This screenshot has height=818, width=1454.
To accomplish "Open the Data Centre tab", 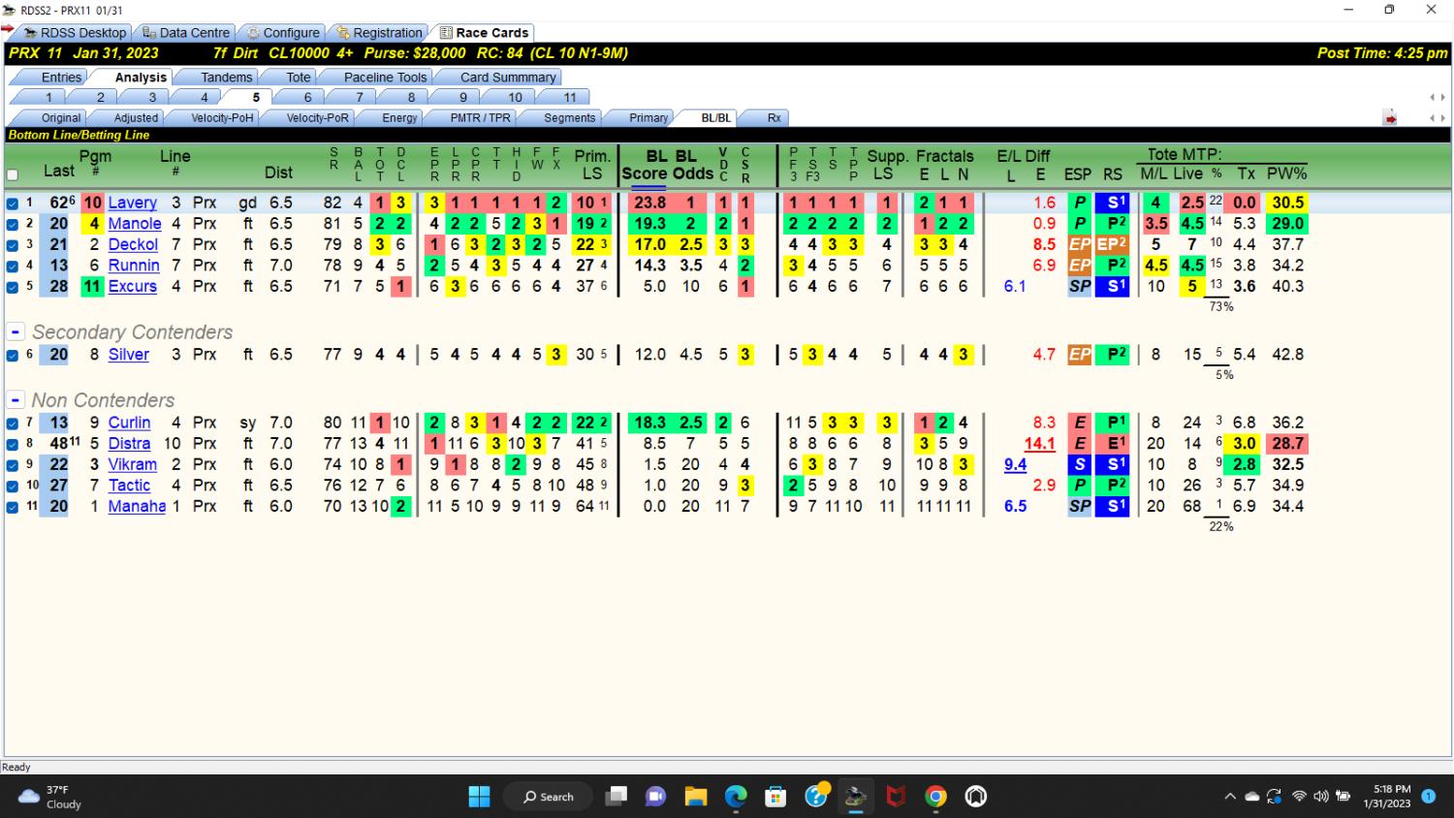I will pos(186,32).
